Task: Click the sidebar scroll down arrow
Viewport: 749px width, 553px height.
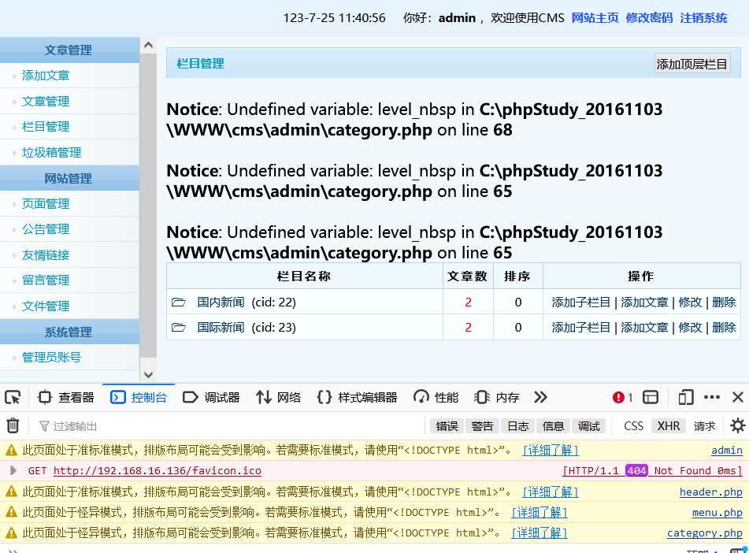Action: tap(149, 375)
